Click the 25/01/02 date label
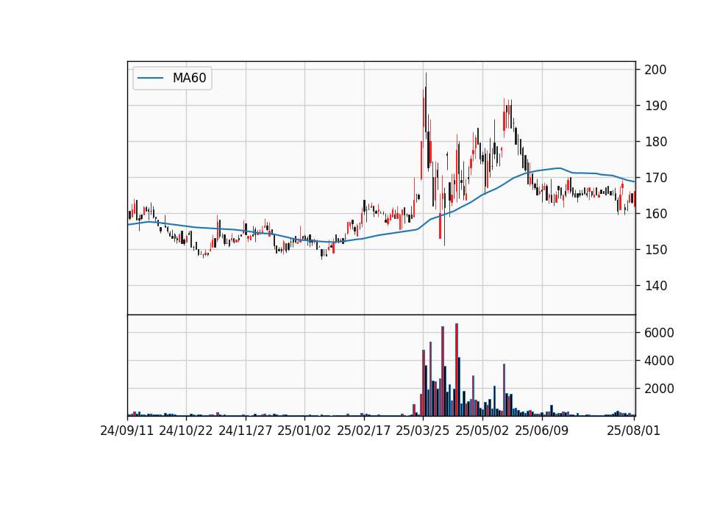This screenshot has width=706, height=507. (x=304, y=431)
